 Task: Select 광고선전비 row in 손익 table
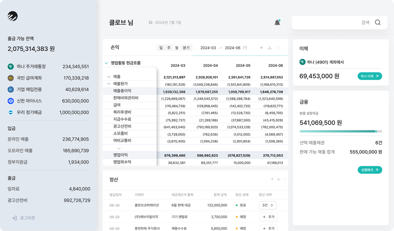(x=195, y=127)
